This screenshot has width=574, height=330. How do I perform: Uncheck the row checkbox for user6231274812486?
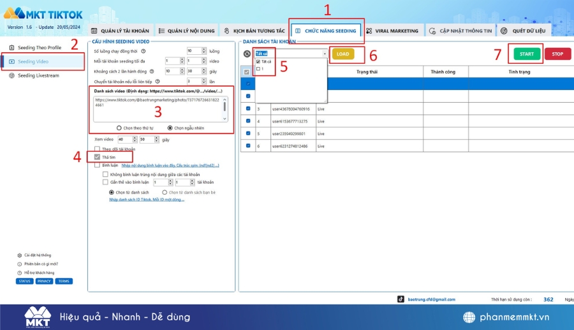coord(248,146)
